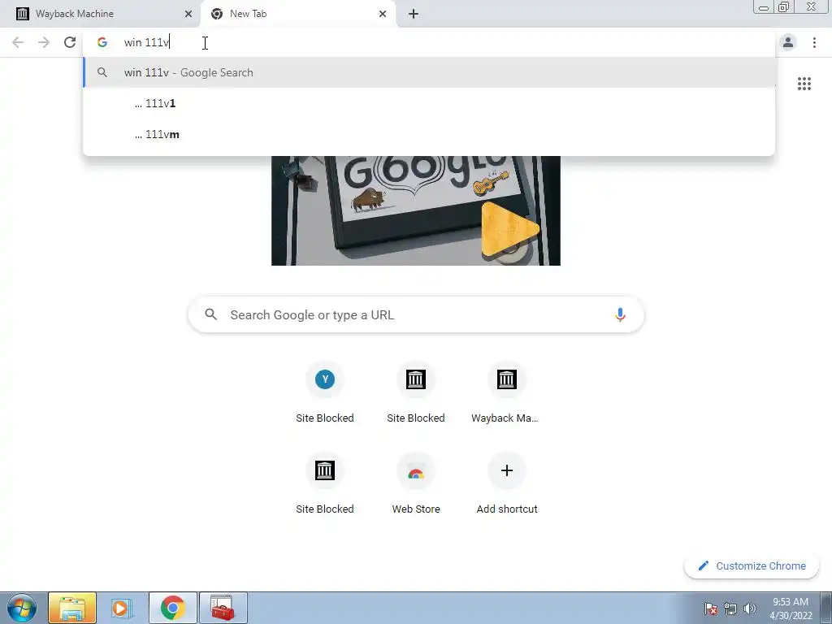The width and height of the screenshot is (832, 624).
Task: Open Customize Chrome
Action: point(752,565)
